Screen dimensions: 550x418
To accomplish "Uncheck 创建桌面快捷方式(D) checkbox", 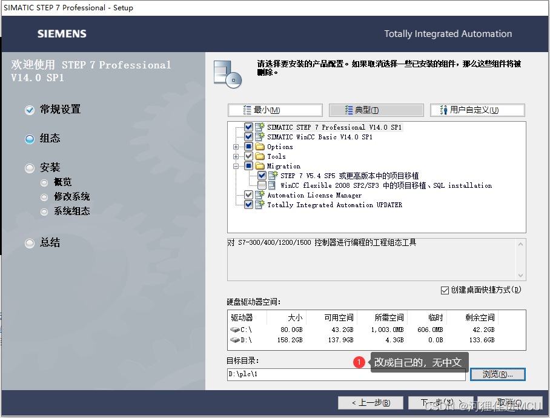I will (445, 290).
